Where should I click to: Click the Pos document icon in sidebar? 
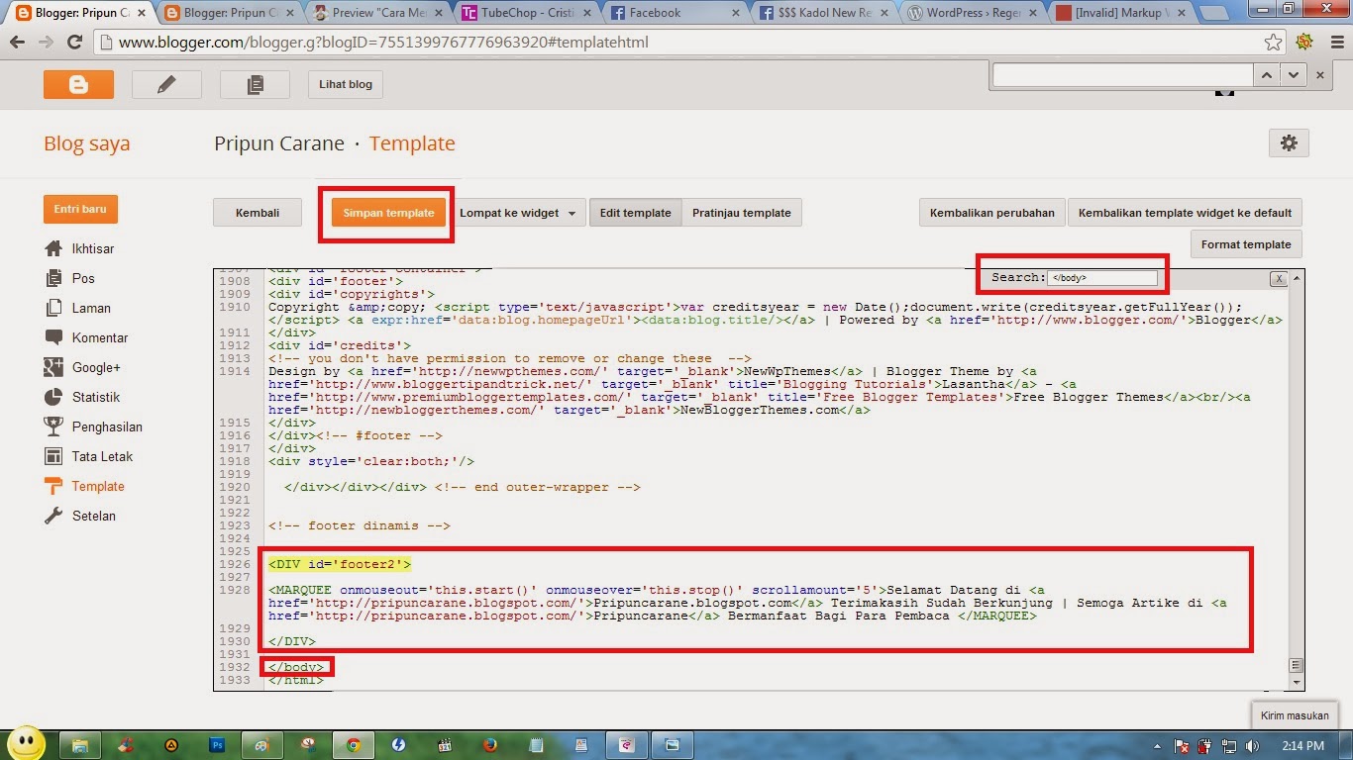[53, 278]
